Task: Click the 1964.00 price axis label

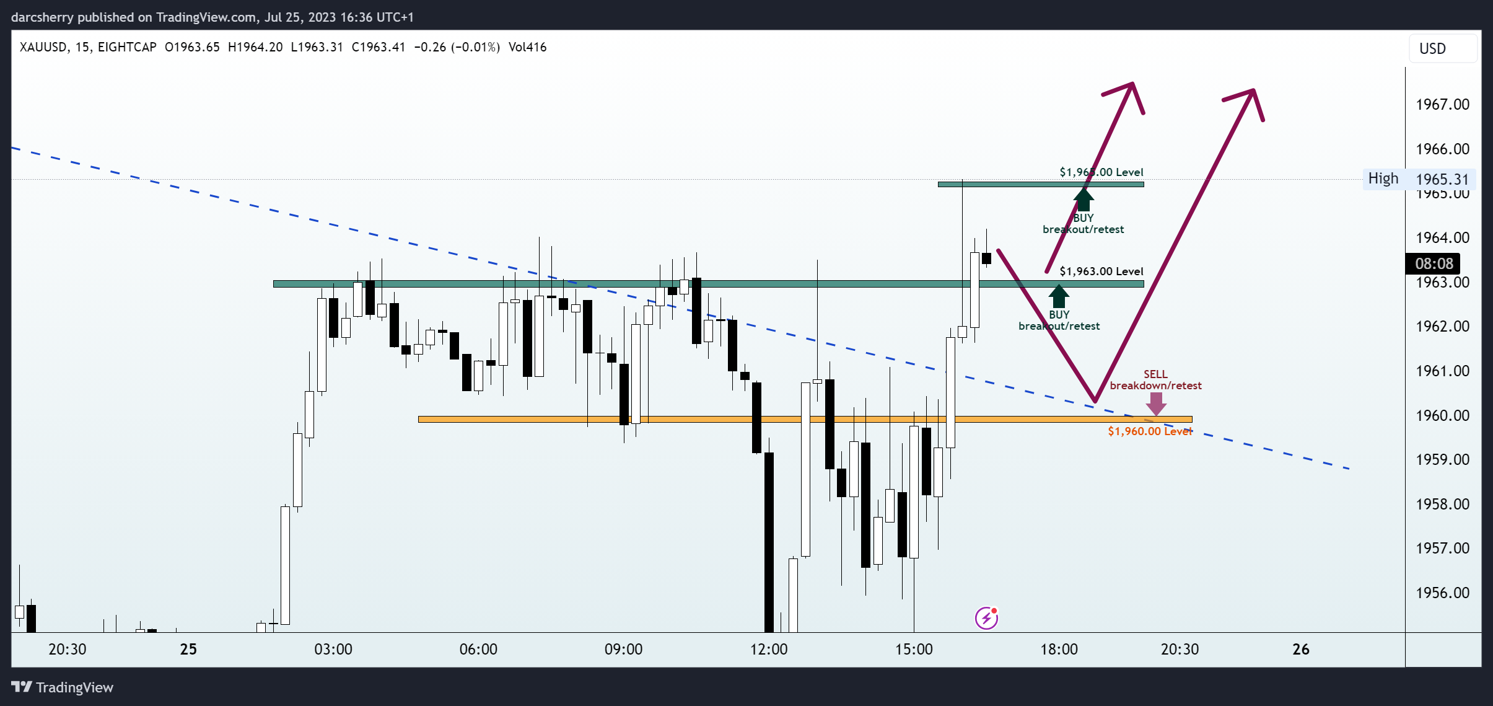Action: 1442,237
